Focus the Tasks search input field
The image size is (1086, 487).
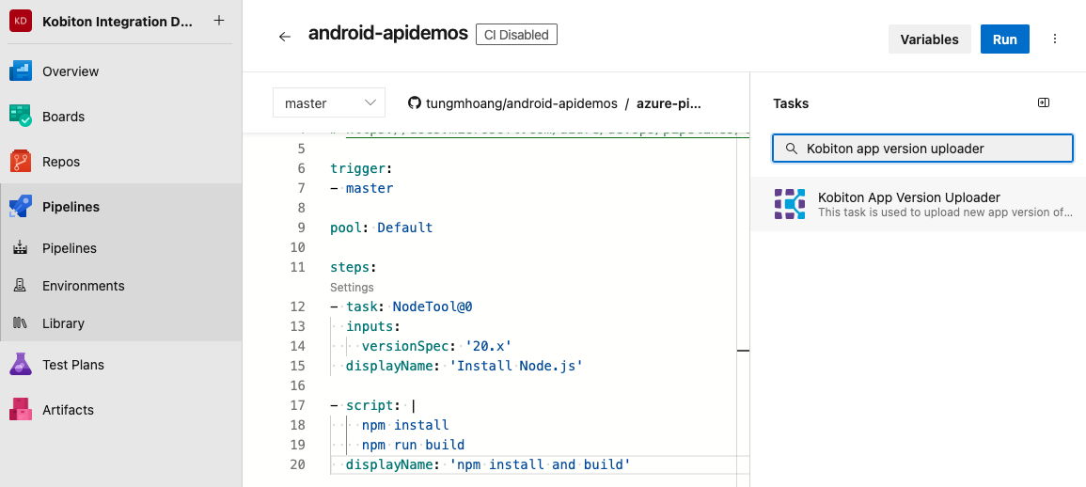(922, 149)
